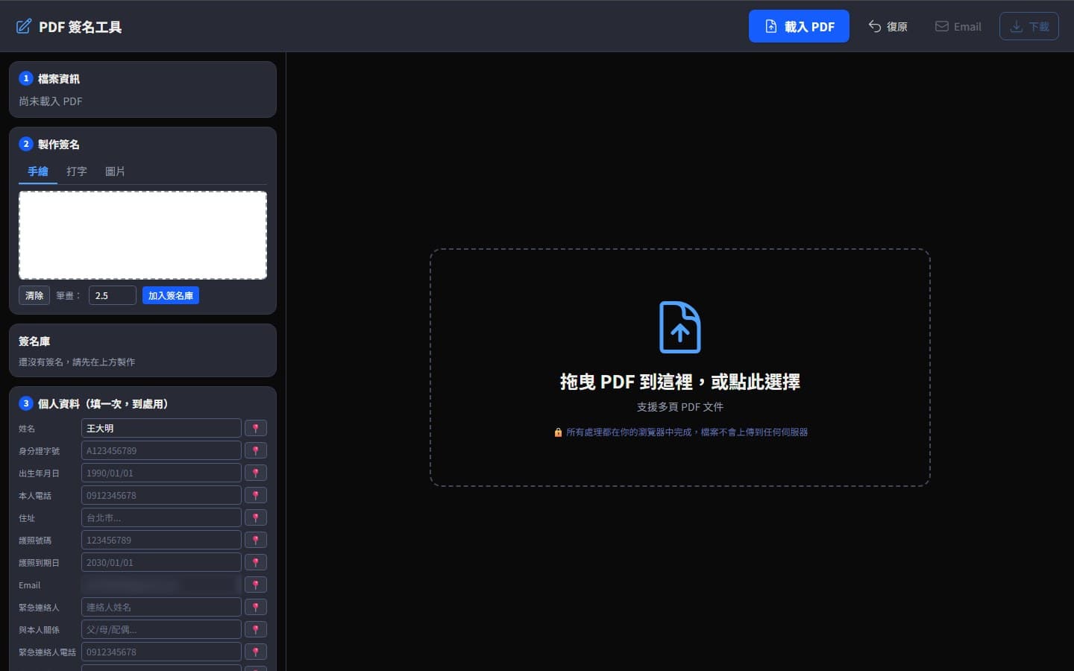Focus the 身分證字號 input field

click(x=161, y=450)
